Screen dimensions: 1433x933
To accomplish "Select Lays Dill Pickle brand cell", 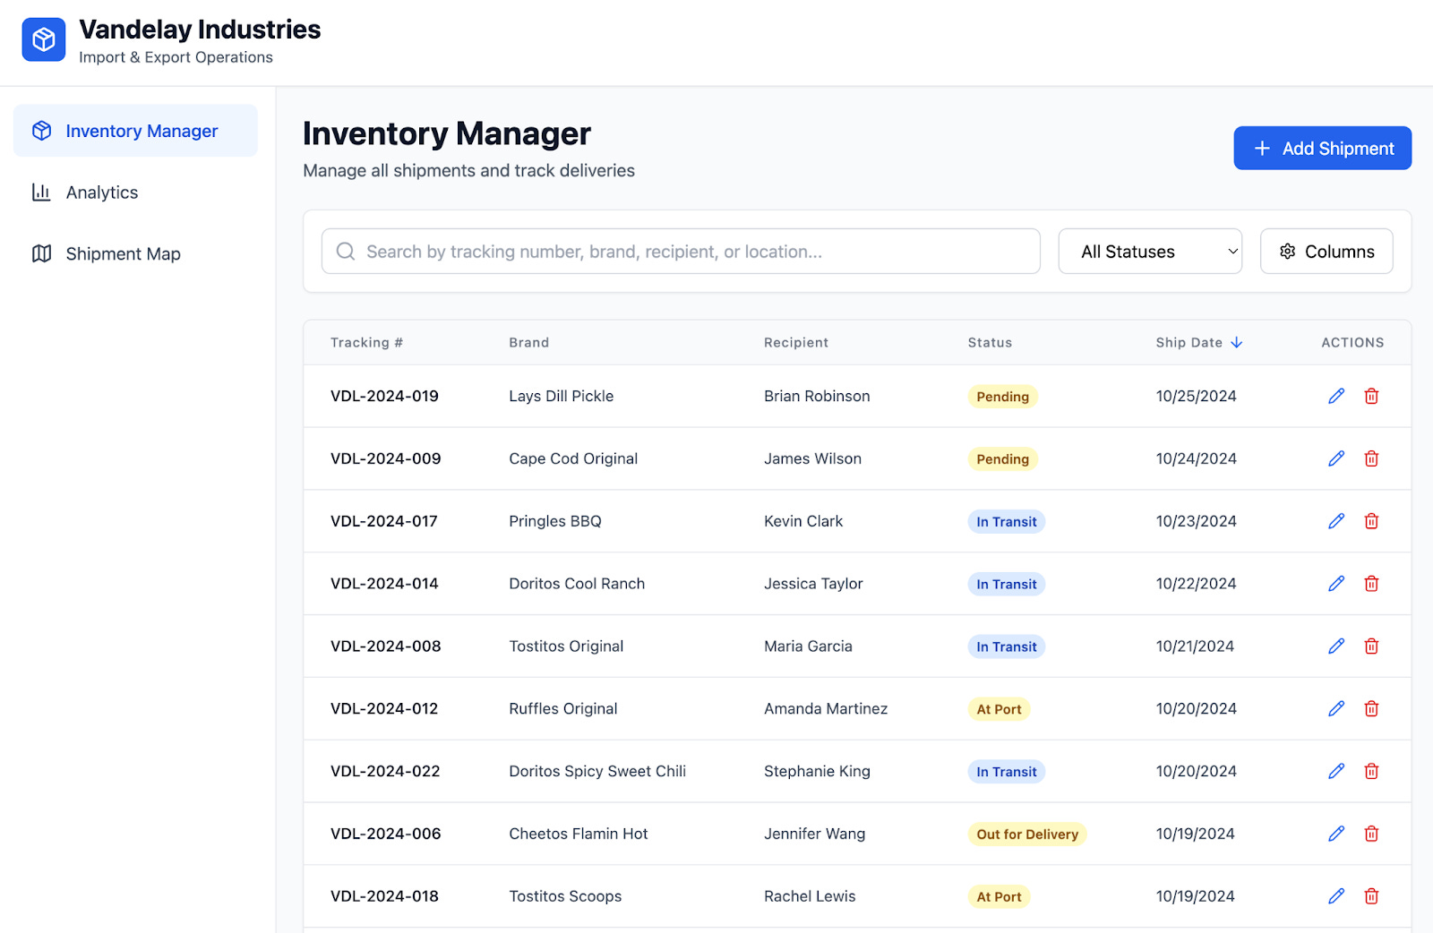I will (562, 396).
